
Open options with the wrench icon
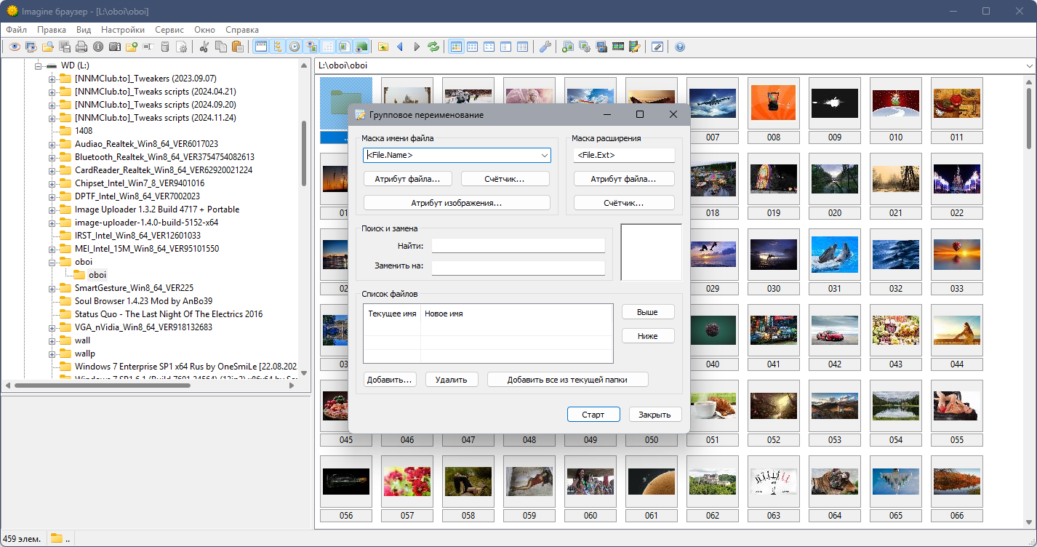coord(545,47)
